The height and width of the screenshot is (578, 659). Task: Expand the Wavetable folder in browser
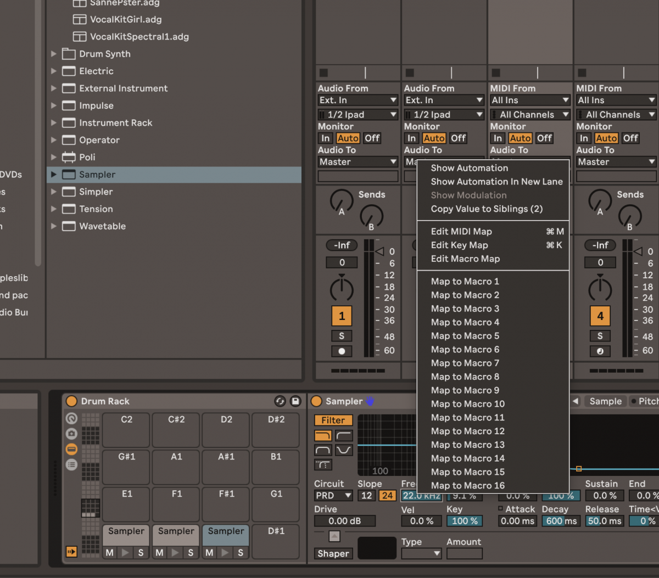tap(54, 226)
